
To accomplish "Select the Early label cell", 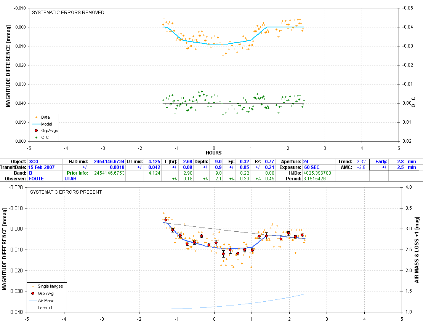I will 381,162.
